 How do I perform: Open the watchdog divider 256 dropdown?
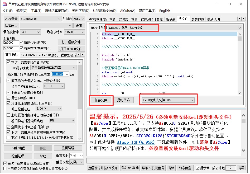pyautogui.click(x=62, y=120)
